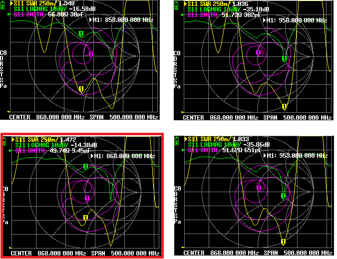Screen dimensions: 337x259
Task: Tap CENTER 868.000 000 MHz in the 953 MHz panel
Action: click(x=221, y=253)
